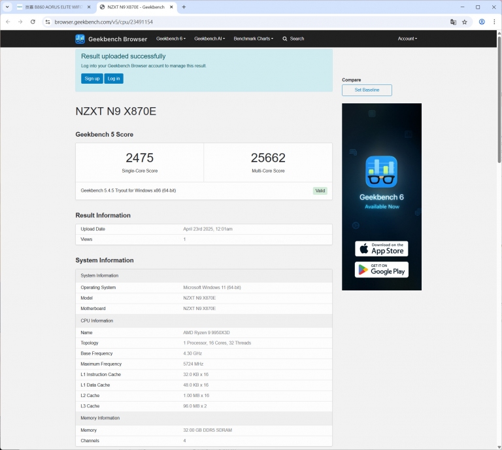Close the NZXT N9 X870E tab
The image size is (502, 450).
click(171, 7)
